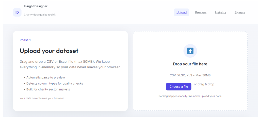This screenshot has height=117, width=260.
Task: Select the 'or drag & drop' text
Action: point(204,84)
